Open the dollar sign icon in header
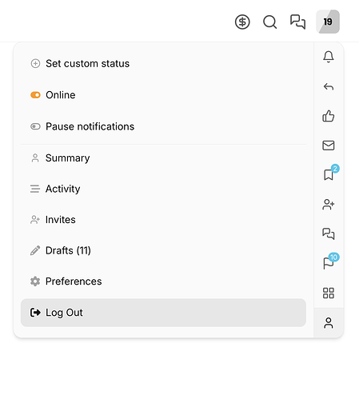The height and width of the screenshot is (399, 359). click(x=242, y=22)
